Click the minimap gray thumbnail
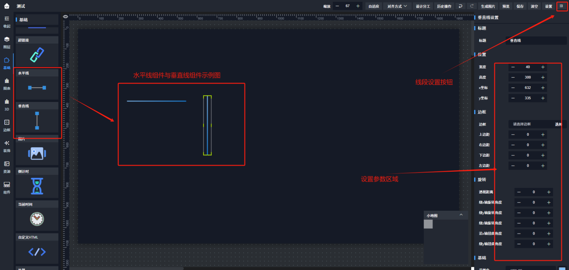569x270 pixels. [428, 224]
